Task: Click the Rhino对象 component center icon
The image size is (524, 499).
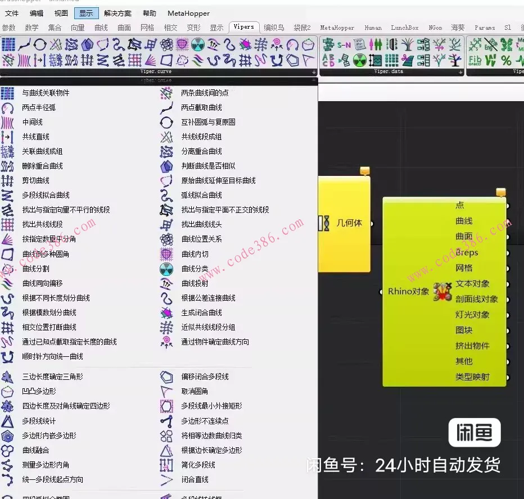Action: click(442, 292)
